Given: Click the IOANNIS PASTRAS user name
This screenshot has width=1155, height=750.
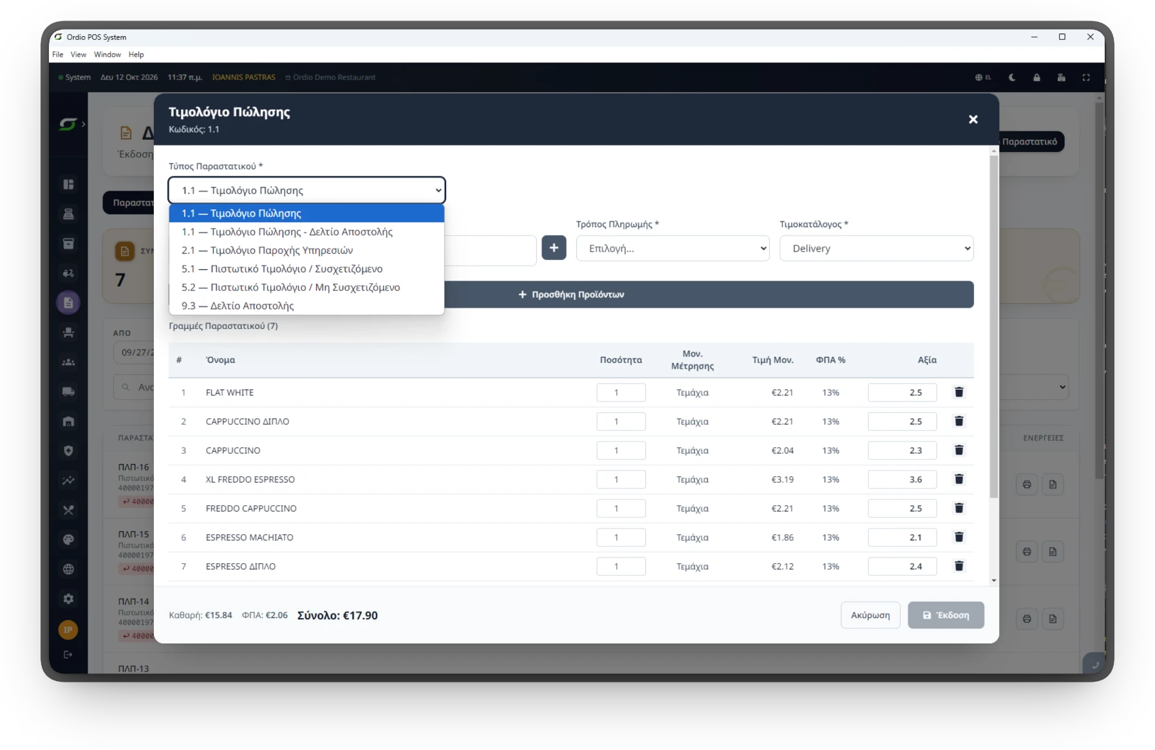Looking at the screenshot, I should tap(243, 77).
